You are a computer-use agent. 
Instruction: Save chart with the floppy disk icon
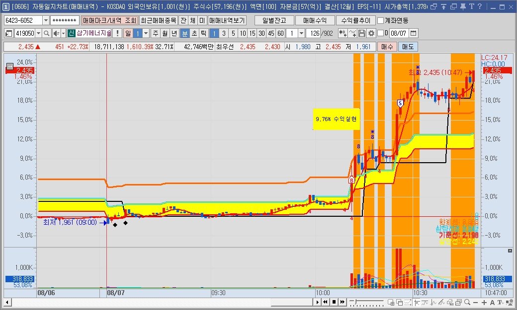point(362,33)
